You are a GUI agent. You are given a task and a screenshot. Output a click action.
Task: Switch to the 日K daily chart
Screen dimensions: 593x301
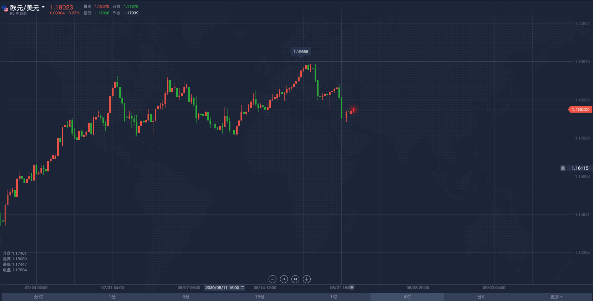pos(481,297)
